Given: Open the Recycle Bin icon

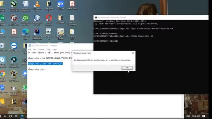Looking at the screenshot, I should (x=3, y=47).
